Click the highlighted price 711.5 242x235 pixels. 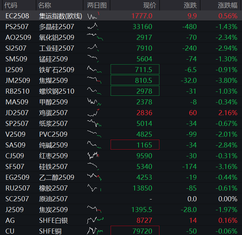(135, 69)
